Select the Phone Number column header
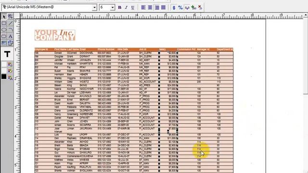This screenshot has width=308, height=173. (106, 49)
